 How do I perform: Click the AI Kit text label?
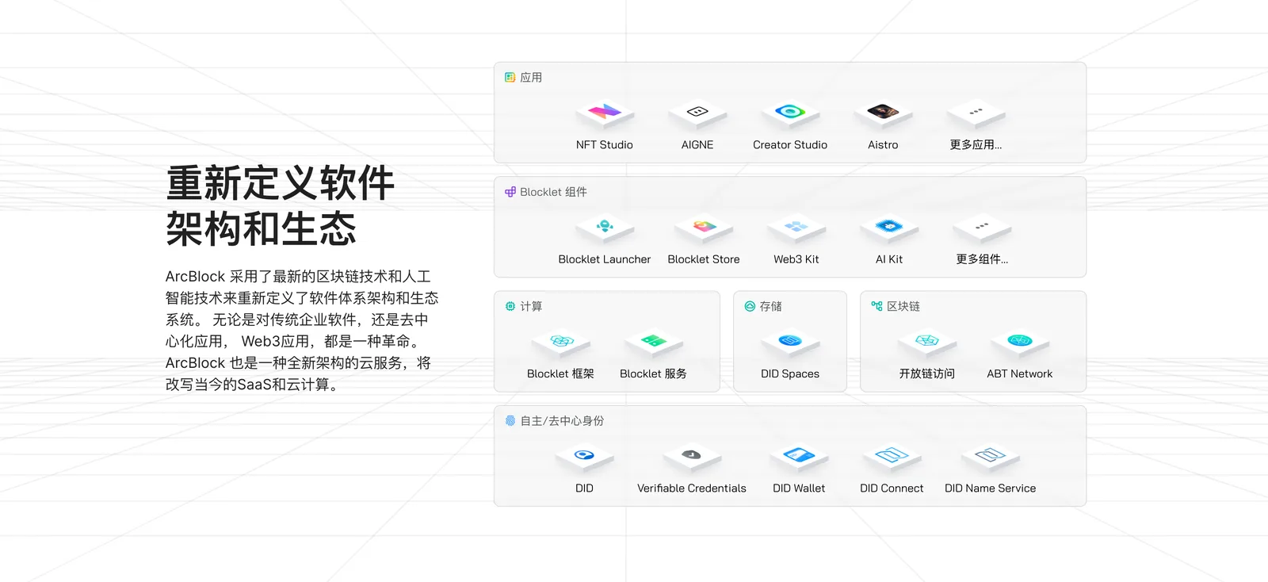coord(889,259)
